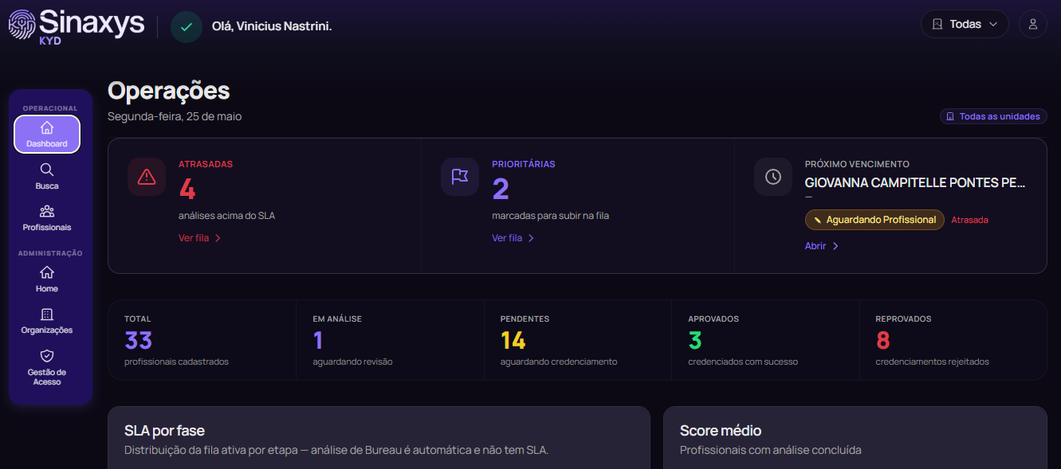Open Profissionais in the sidebar
1061x469 pixels.
[47, 218]
